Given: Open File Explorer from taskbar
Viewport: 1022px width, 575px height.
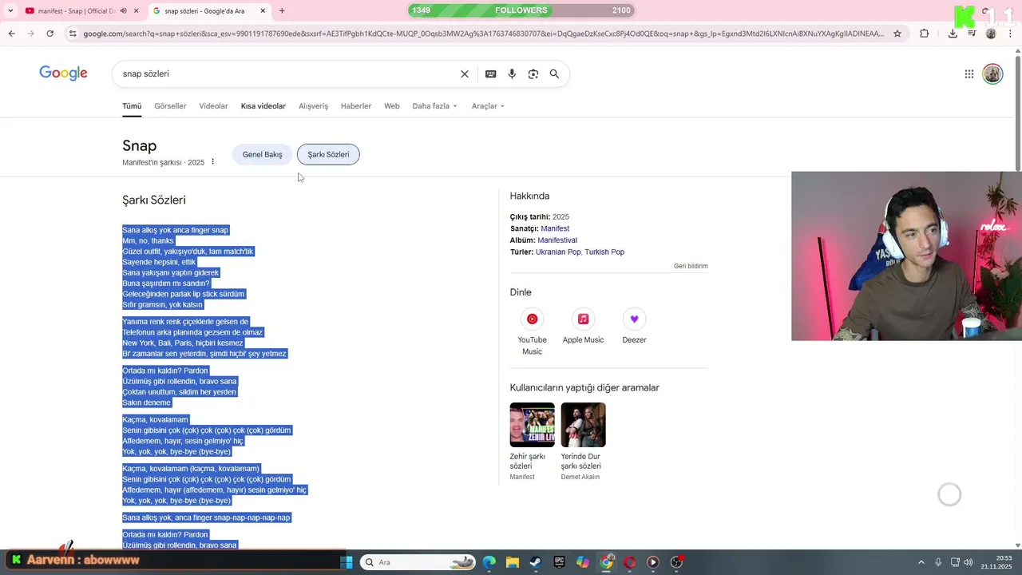Looking at the screenshot, I should 512,562.
